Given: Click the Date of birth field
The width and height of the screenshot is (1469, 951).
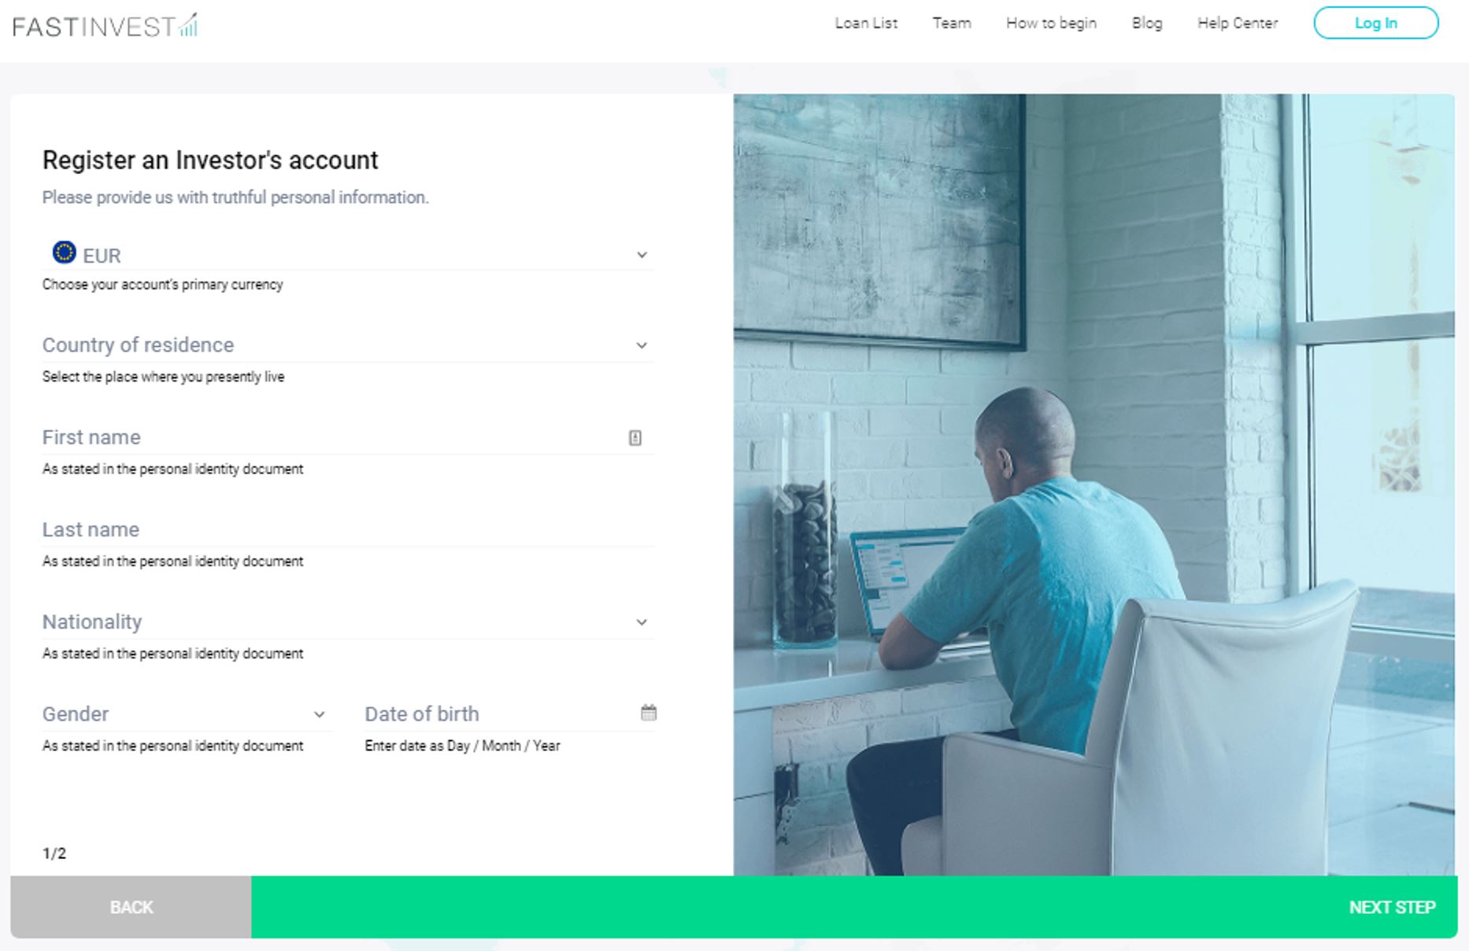Looking at the screenshot, I should 509,714.
